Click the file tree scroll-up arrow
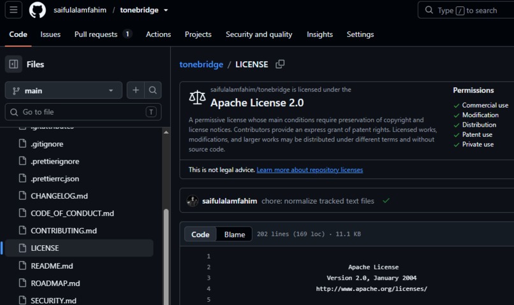Screen dimensions: 514x305 point(166,132)
